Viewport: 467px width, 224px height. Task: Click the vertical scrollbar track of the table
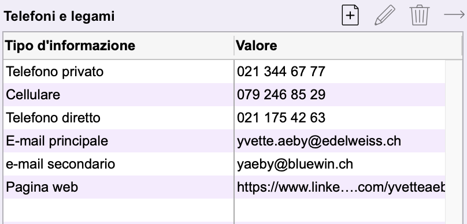coord(453,142)
